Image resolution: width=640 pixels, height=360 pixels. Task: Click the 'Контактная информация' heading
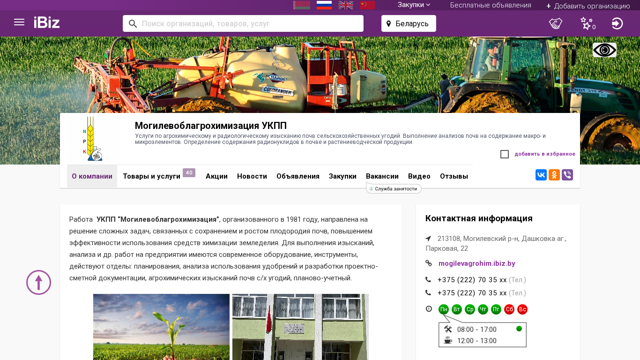coord(479,218)
